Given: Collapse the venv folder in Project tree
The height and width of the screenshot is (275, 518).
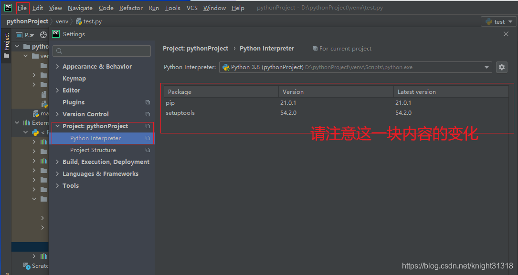Looking at the screenshot, I should coord(26,56).
